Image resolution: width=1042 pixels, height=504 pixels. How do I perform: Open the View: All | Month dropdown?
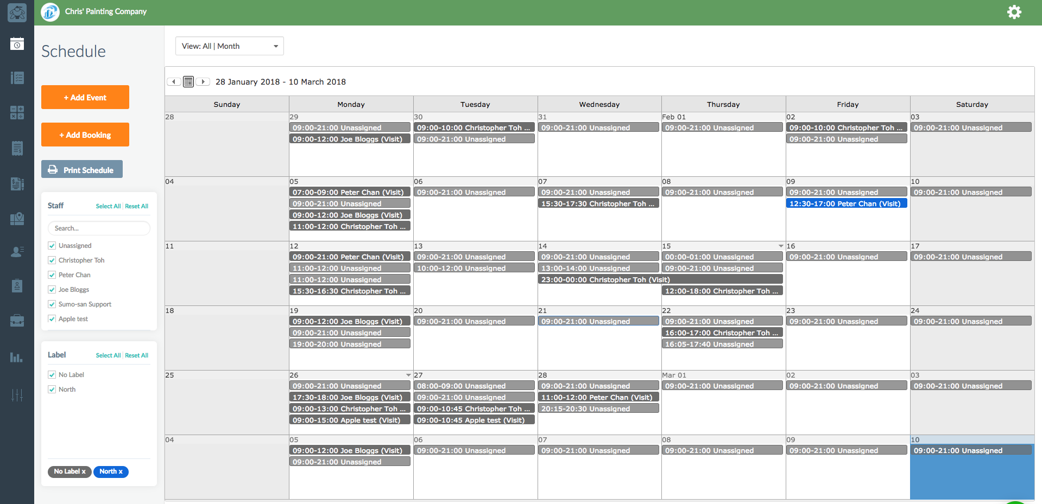(x=230, y=46)
